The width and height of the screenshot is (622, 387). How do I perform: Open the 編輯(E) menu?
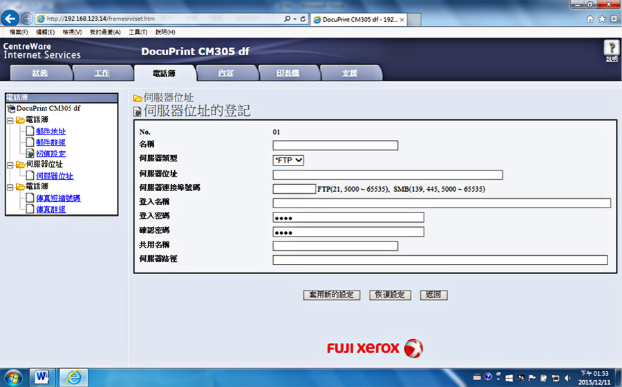point(45,32)
